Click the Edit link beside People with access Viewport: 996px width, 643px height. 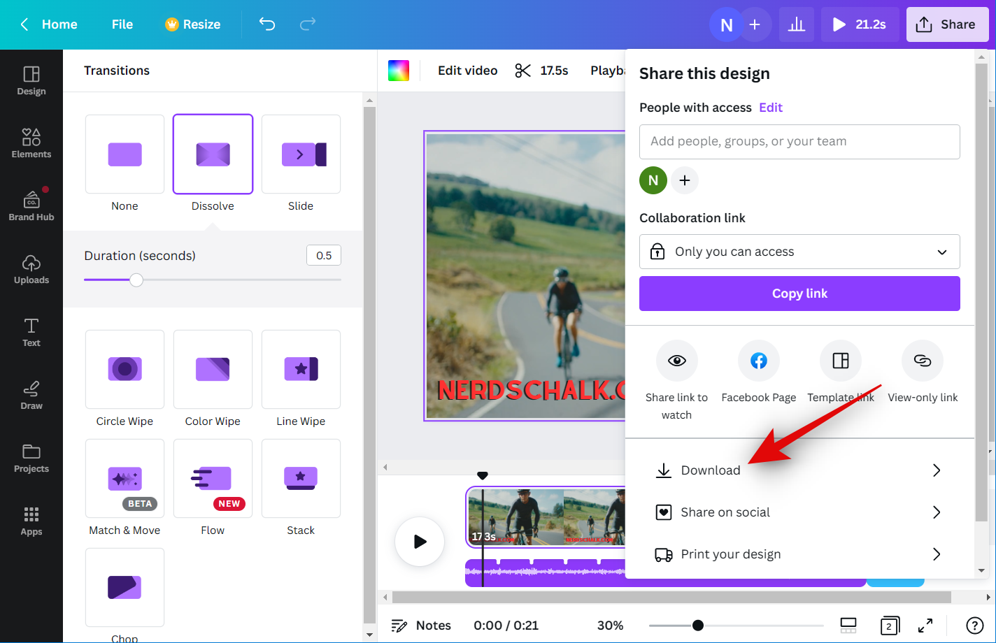coord(771,108)
